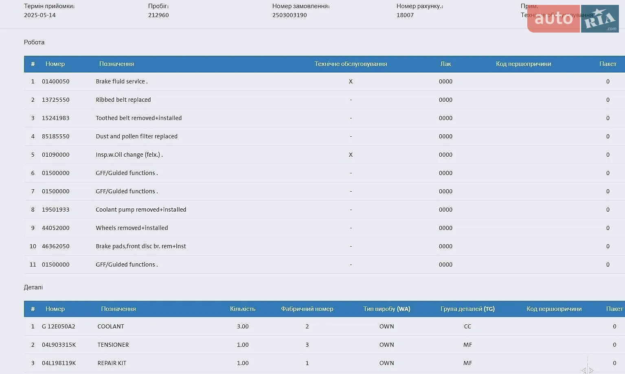Click the Група деталей (TG) column header
This screenshot has height=374, width=625.
(x=467, y=309)
